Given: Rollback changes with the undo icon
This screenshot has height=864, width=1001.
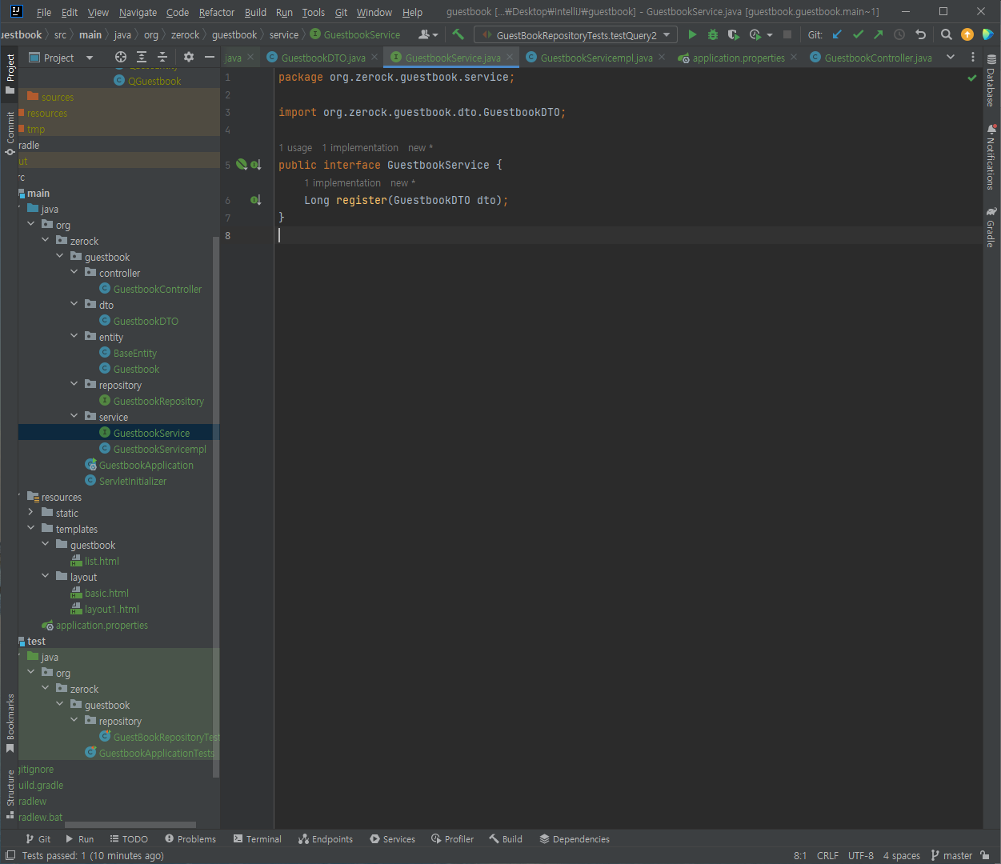Looking at the screenshot, I should coord(920,34).
